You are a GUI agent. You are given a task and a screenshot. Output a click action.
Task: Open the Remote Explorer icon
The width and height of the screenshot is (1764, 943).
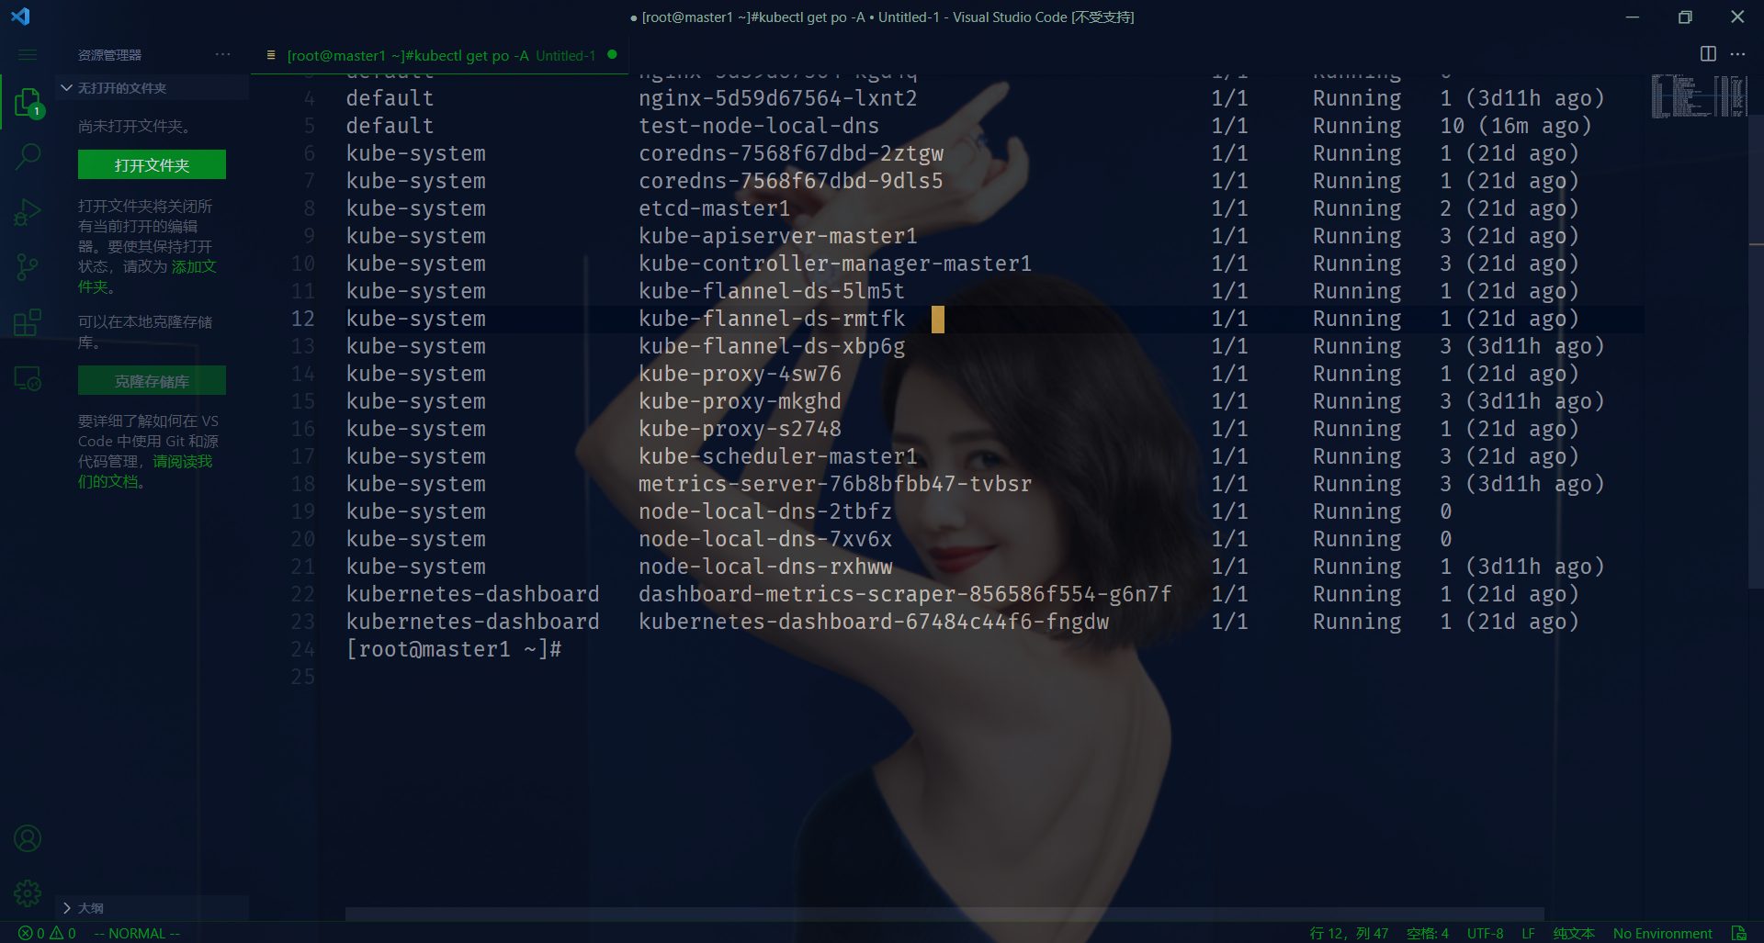28,377
